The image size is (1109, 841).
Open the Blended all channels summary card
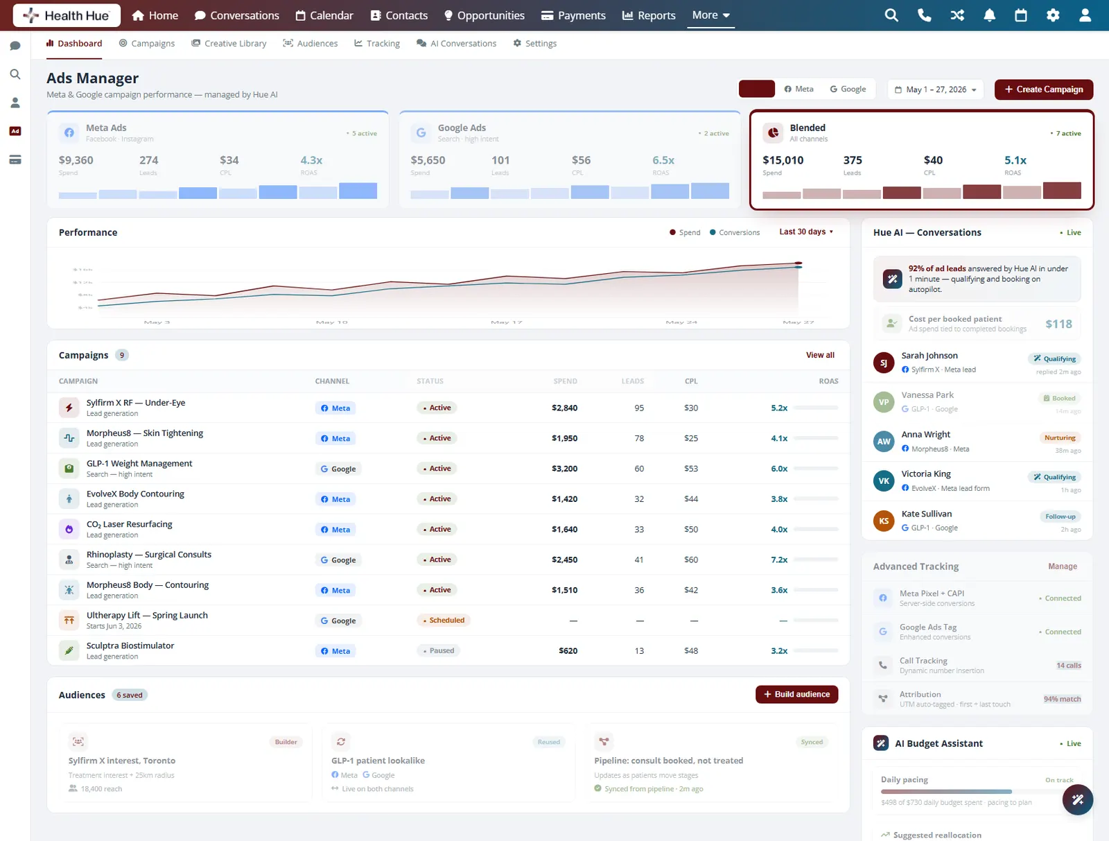pyautogui.click(x=922, y=159)
